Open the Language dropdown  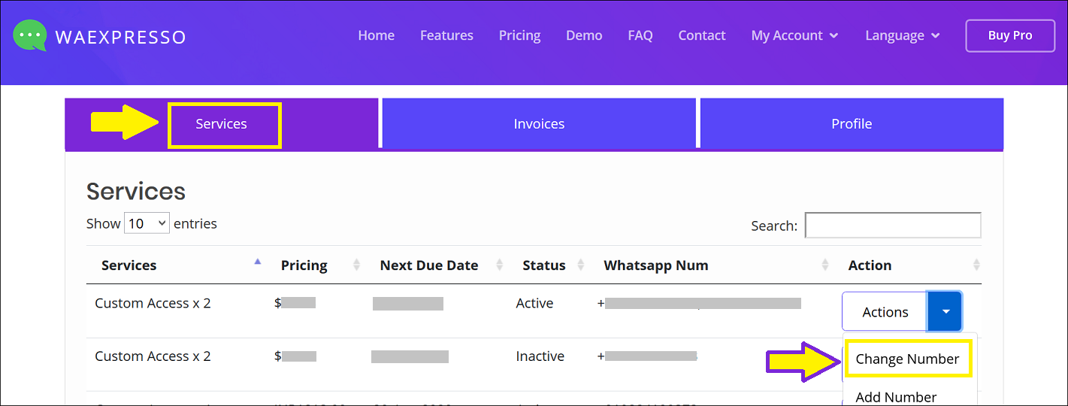point(902,35)
